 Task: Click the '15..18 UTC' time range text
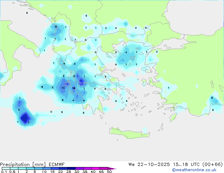pyautogui.click(x=186, y=165)
